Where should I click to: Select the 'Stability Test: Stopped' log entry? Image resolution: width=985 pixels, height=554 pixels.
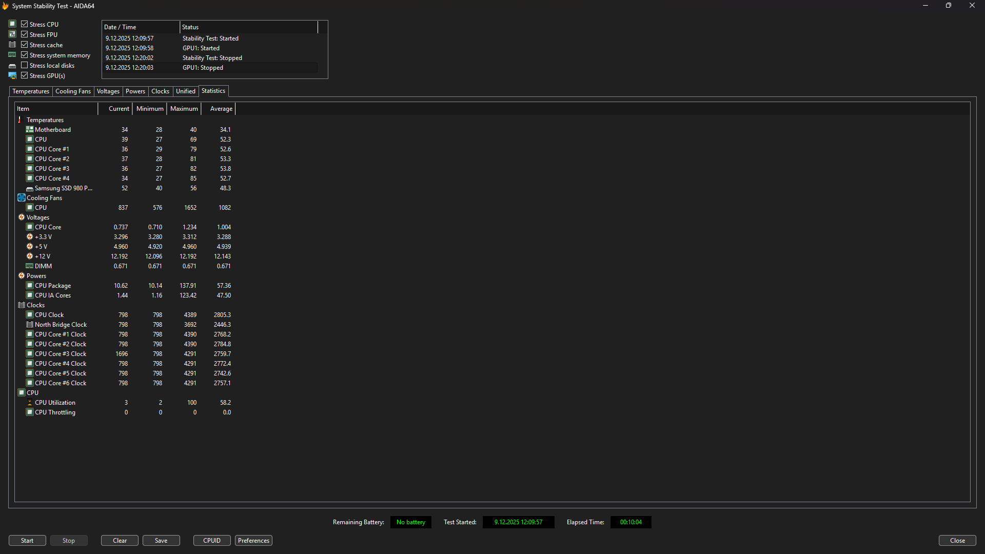point(212,58)
